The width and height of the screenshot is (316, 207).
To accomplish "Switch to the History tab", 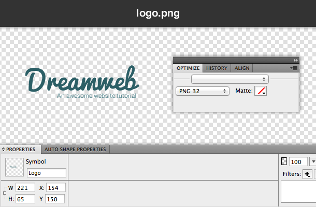I will click(x=217, y=68).
